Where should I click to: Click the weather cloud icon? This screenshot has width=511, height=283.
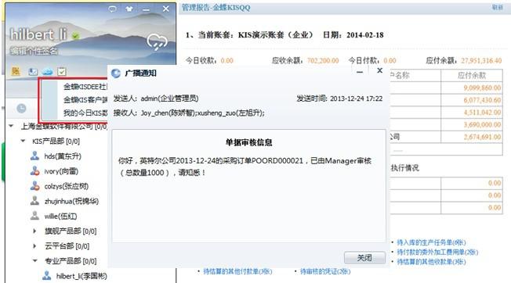coord(157,41)
